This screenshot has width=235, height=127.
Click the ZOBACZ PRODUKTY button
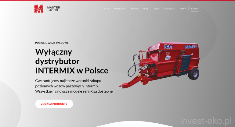[x=54, y=104]
